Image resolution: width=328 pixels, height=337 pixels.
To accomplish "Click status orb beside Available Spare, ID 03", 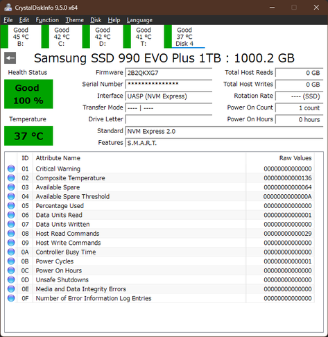I will (11, 187).
